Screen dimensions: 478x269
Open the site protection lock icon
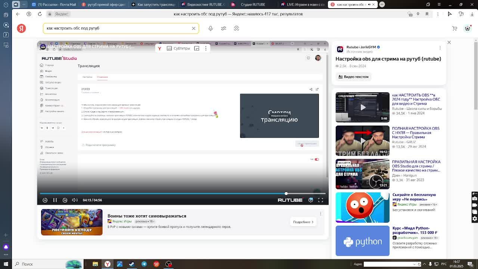point(50,14)
